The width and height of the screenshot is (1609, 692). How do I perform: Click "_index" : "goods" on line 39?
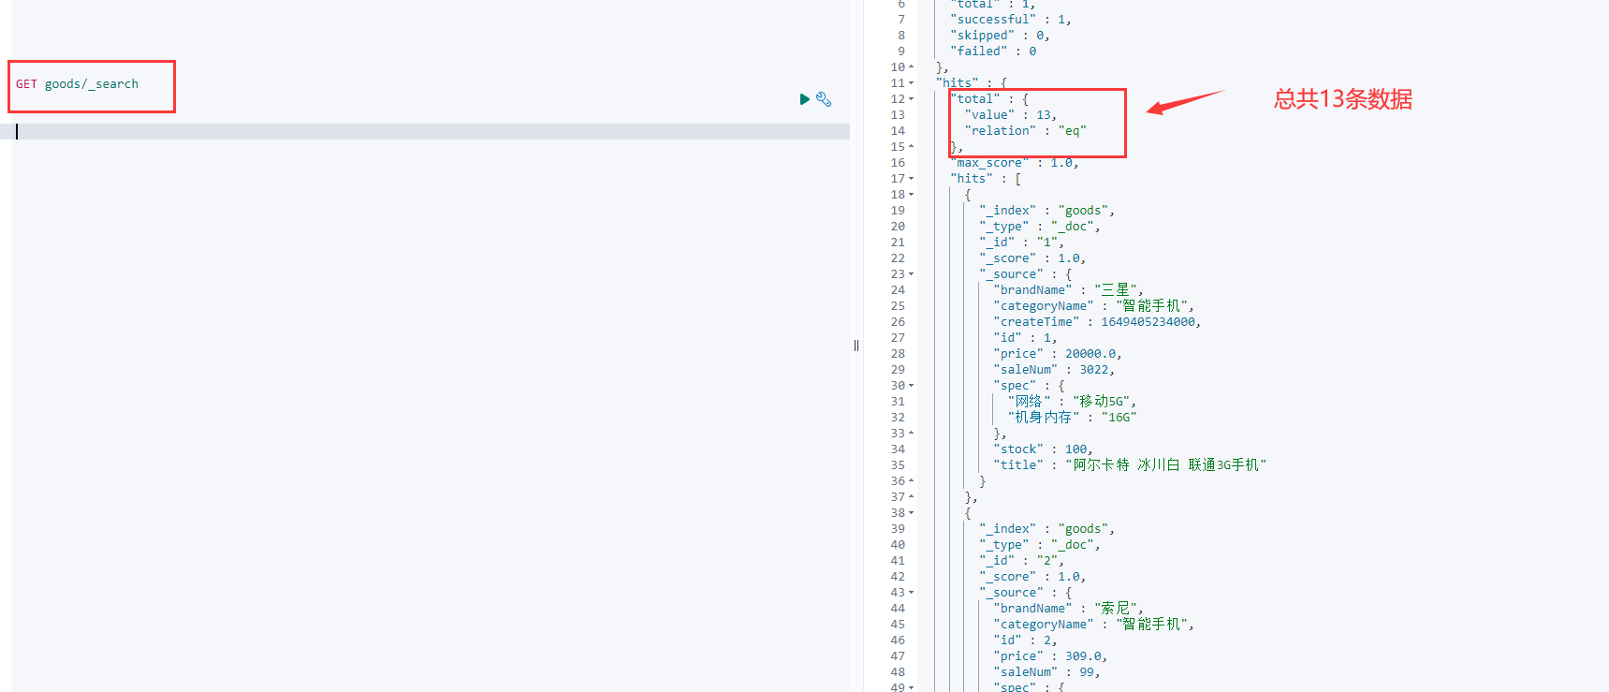[x=1047, y=529]
